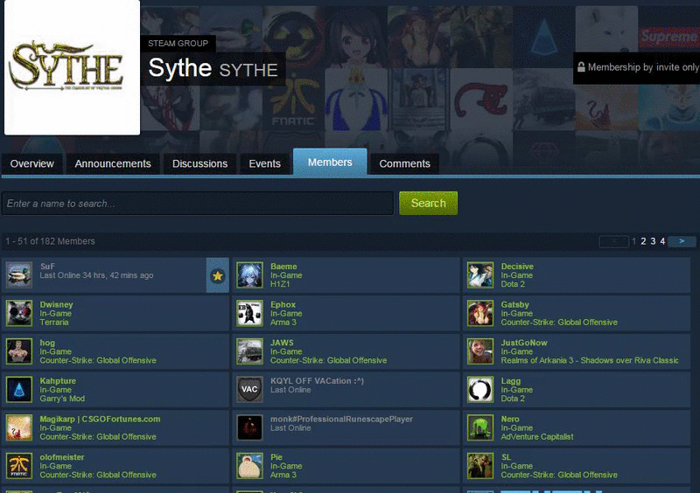Viewport: 700px width, 493px height.
Task: Open olofmeister's profile name link
Action: coord(61,457)
